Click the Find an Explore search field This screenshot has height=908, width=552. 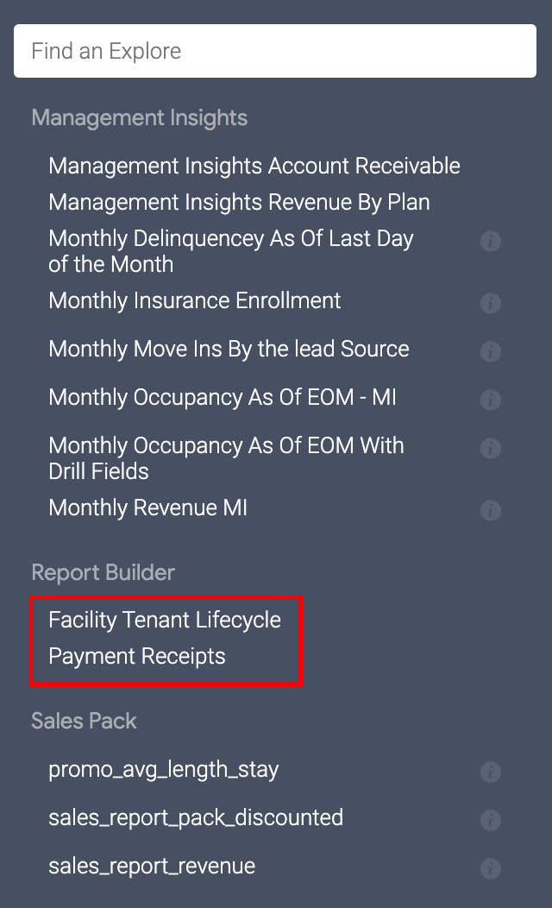(275, 51)
